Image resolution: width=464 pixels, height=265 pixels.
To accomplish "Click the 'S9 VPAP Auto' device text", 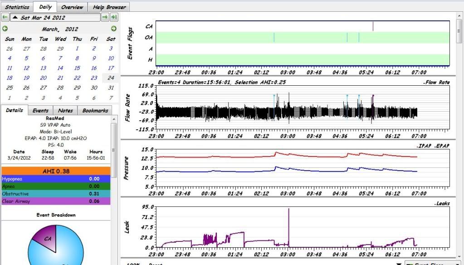I will [x=55, y=125].
